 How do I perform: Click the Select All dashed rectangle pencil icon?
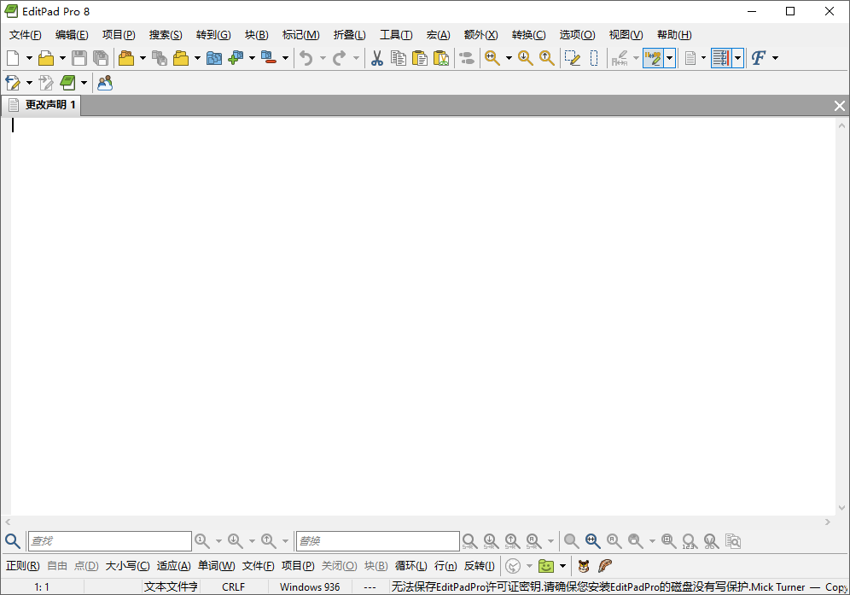pyautogui.click(x=573, y=58)
